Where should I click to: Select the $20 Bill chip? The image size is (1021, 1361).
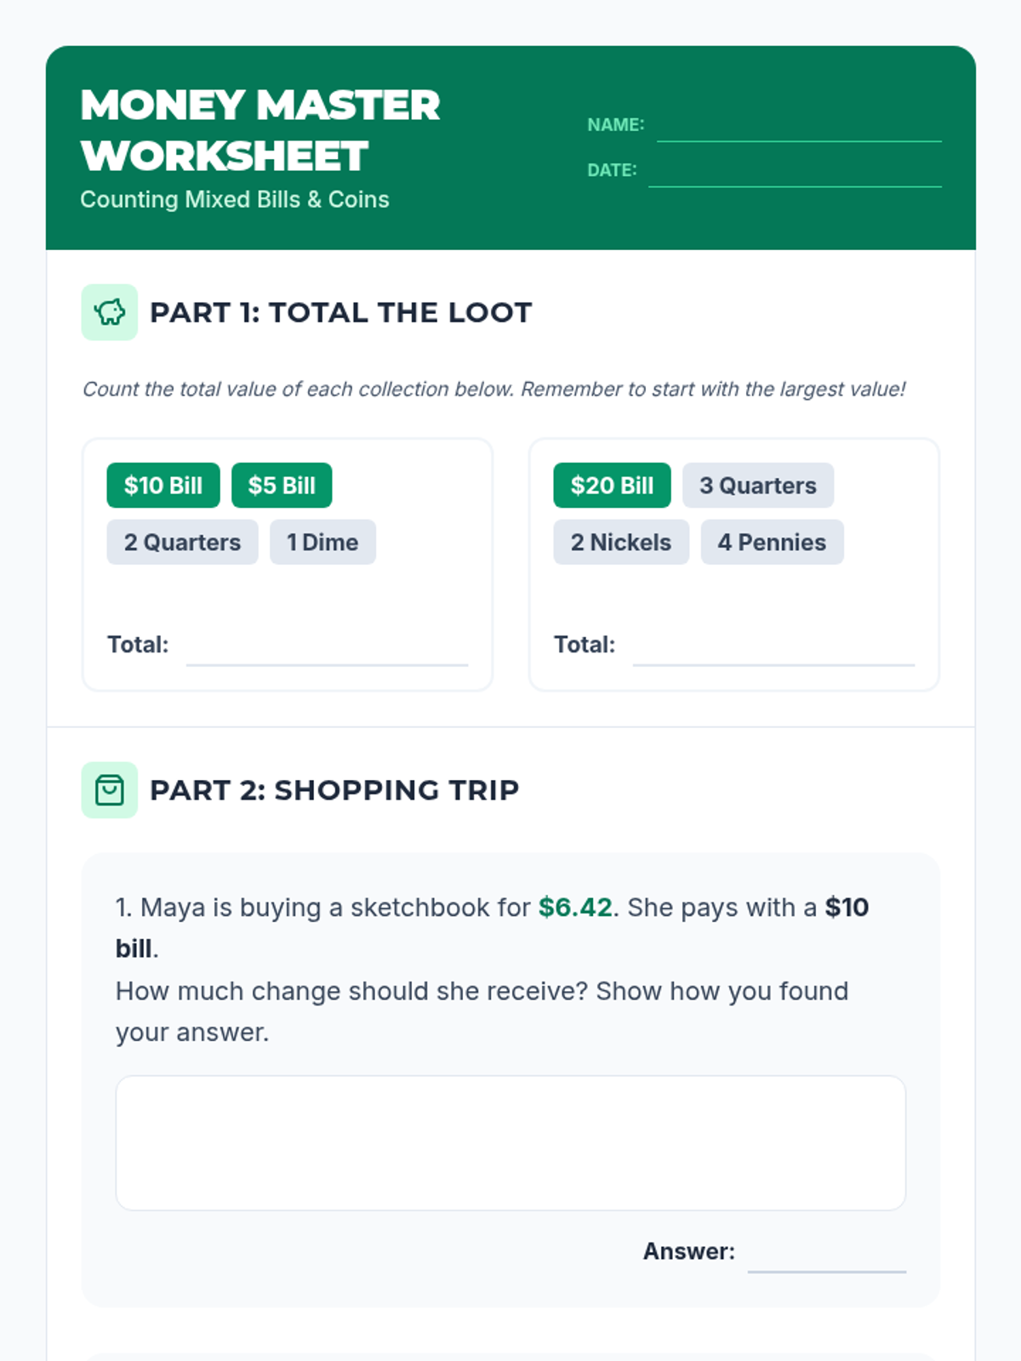click(612, 486)
